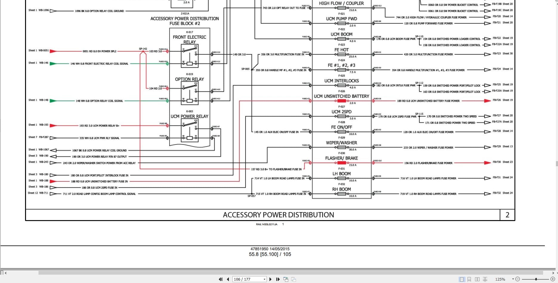Click the FE HOT fuse label
The height and width of the screenshot is (283, 558).
pyautogui.click(x=341, y=50)
